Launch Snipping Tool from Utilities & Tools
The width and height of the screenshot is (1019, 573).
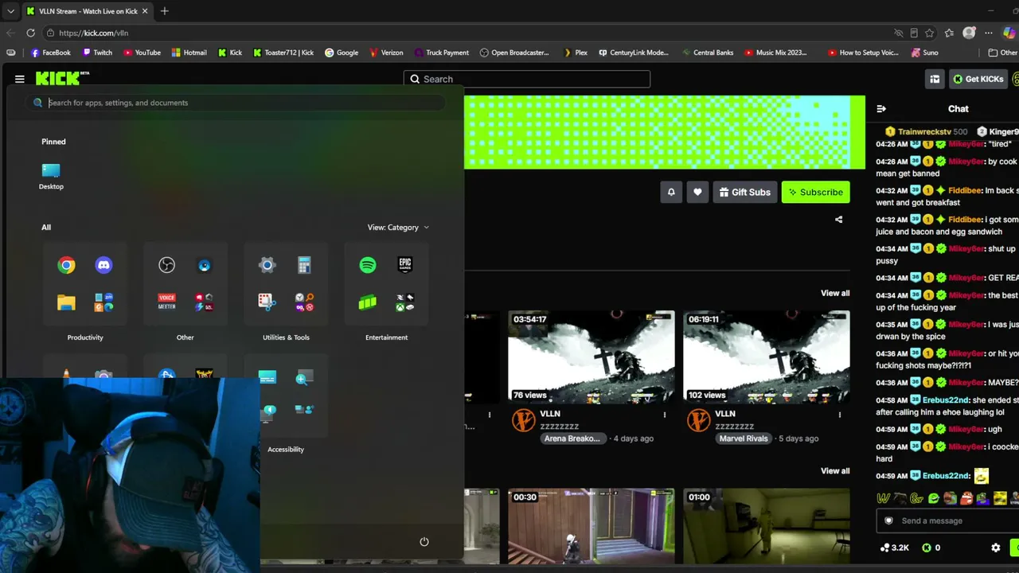(x=267, y=302)
